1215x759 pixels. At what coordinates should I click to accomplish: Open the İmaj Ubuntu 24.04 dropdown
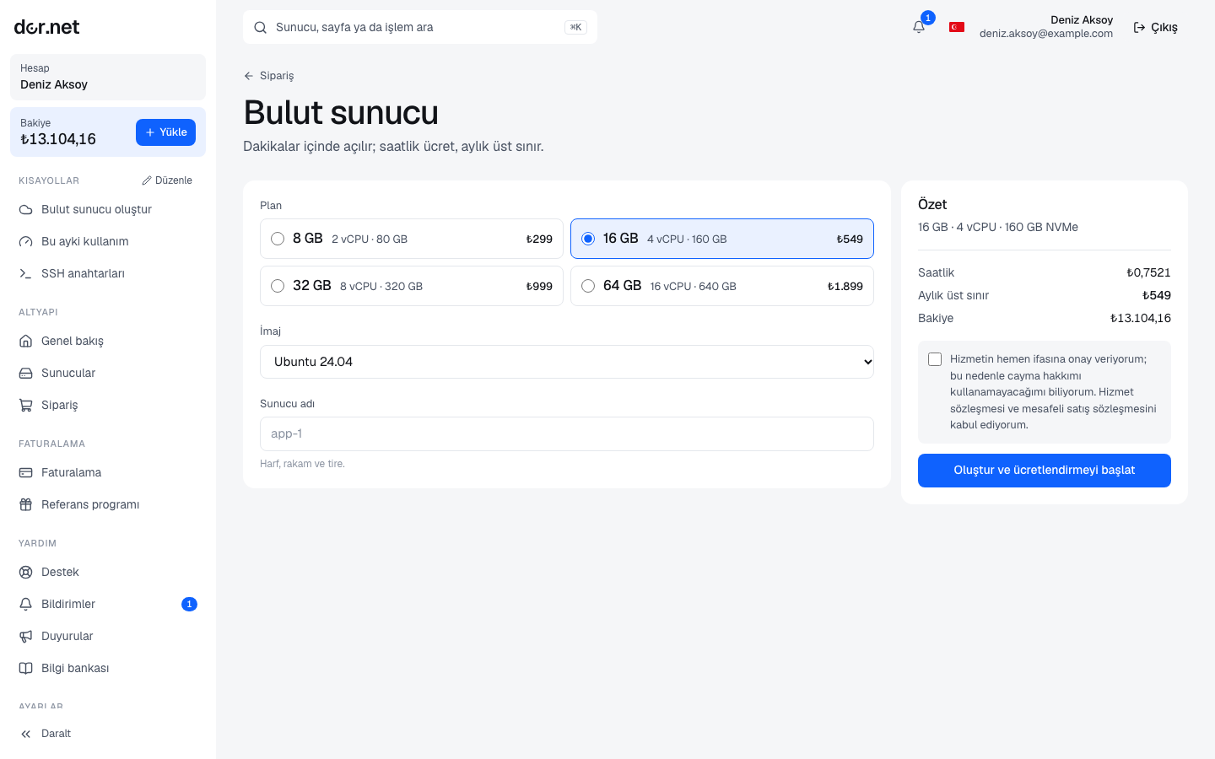point(567,362)
